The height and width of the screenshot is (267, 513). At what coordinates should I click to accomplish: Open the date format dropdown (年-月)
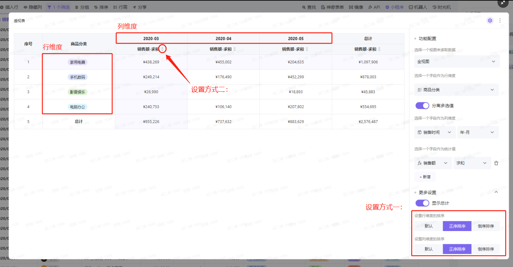click(x=477, y=132)
